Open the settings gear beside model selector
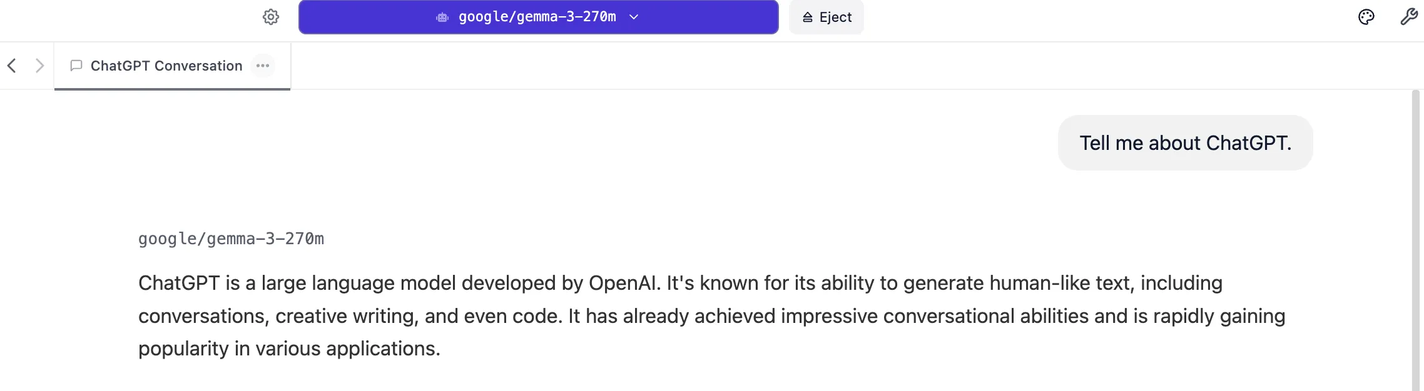 click(271, 17)
